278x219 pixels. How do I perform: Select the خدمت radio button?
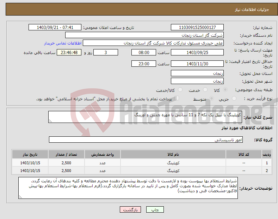[205, 90]
